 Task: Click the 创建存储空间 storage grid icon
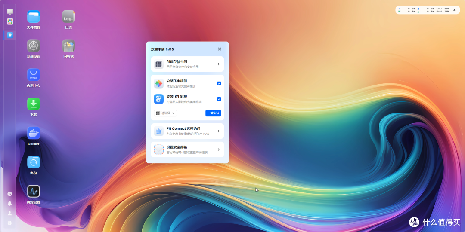pyautogui.click(x=158, y=64)
